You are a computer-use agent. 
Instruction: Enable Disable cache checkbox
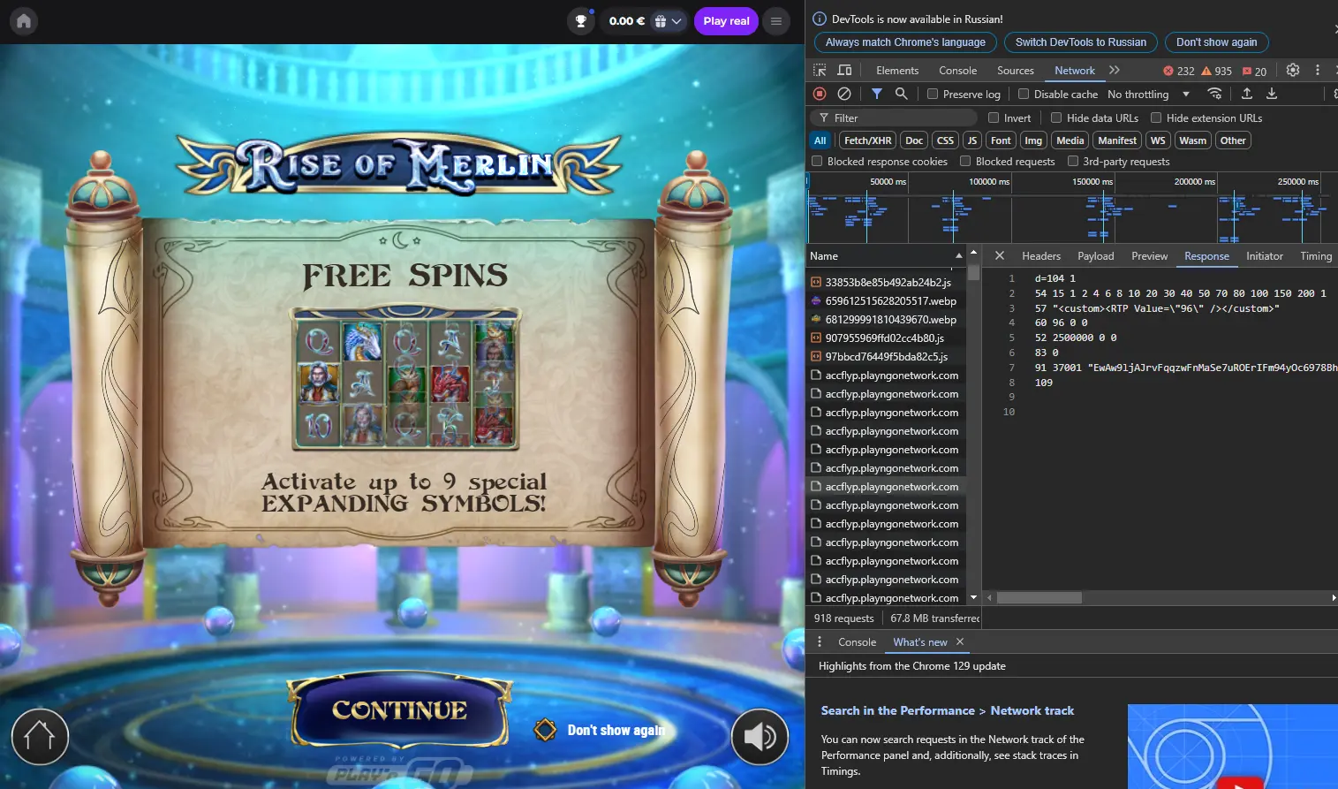pyautogui.click(x=1024, y=94)
